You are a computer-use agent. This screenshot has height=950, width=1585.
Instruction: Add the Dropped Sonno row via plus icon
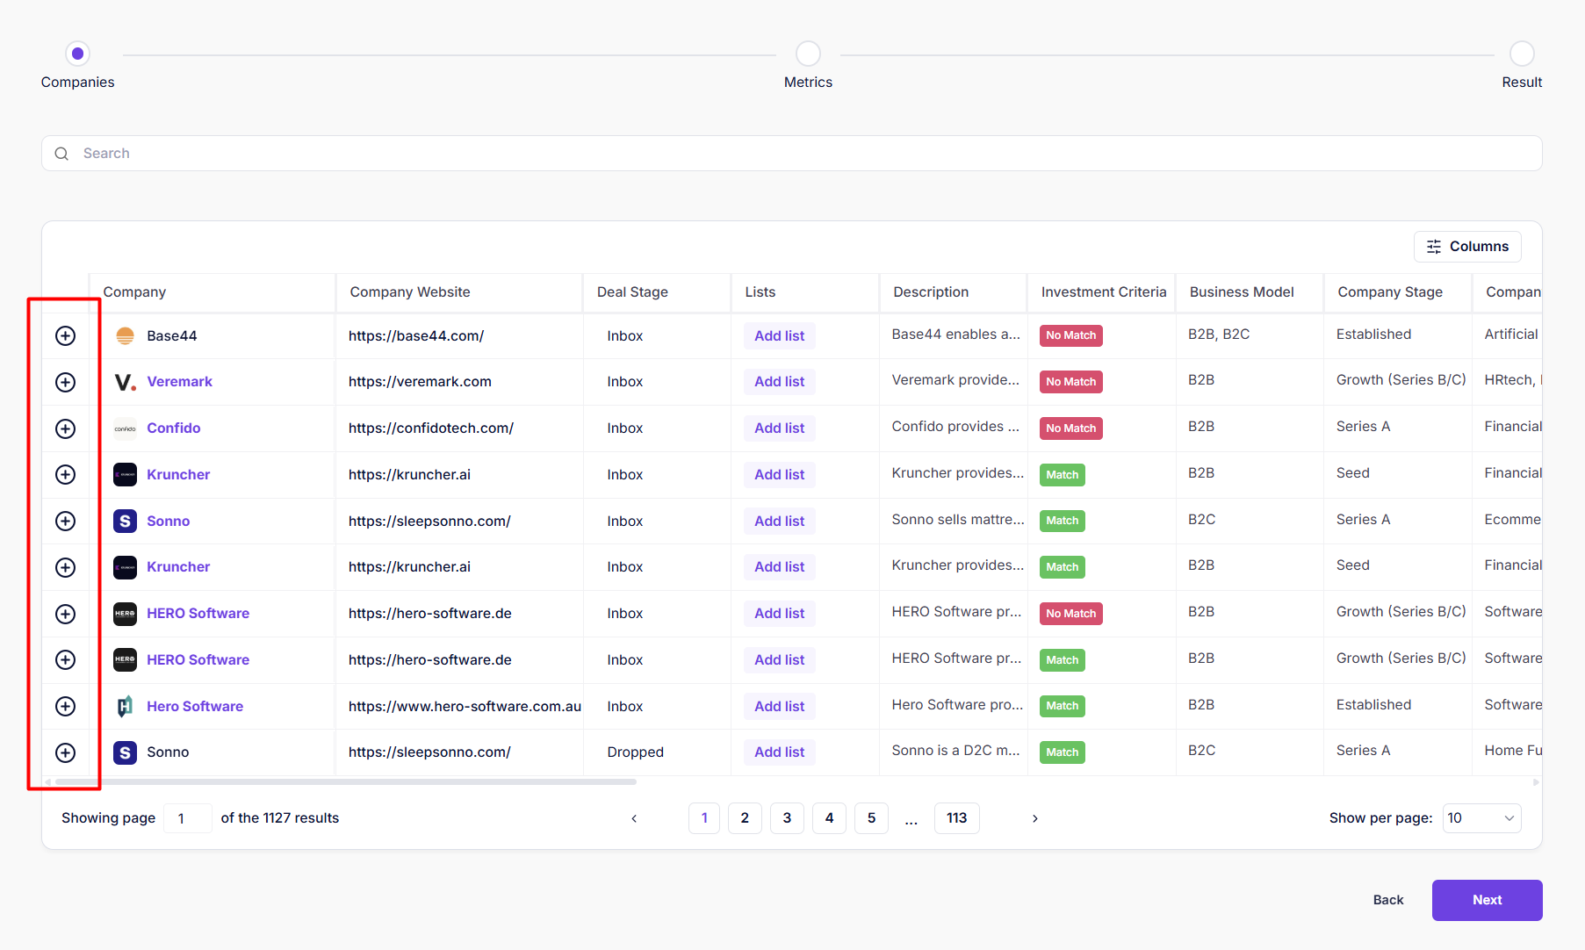(65, 752)
